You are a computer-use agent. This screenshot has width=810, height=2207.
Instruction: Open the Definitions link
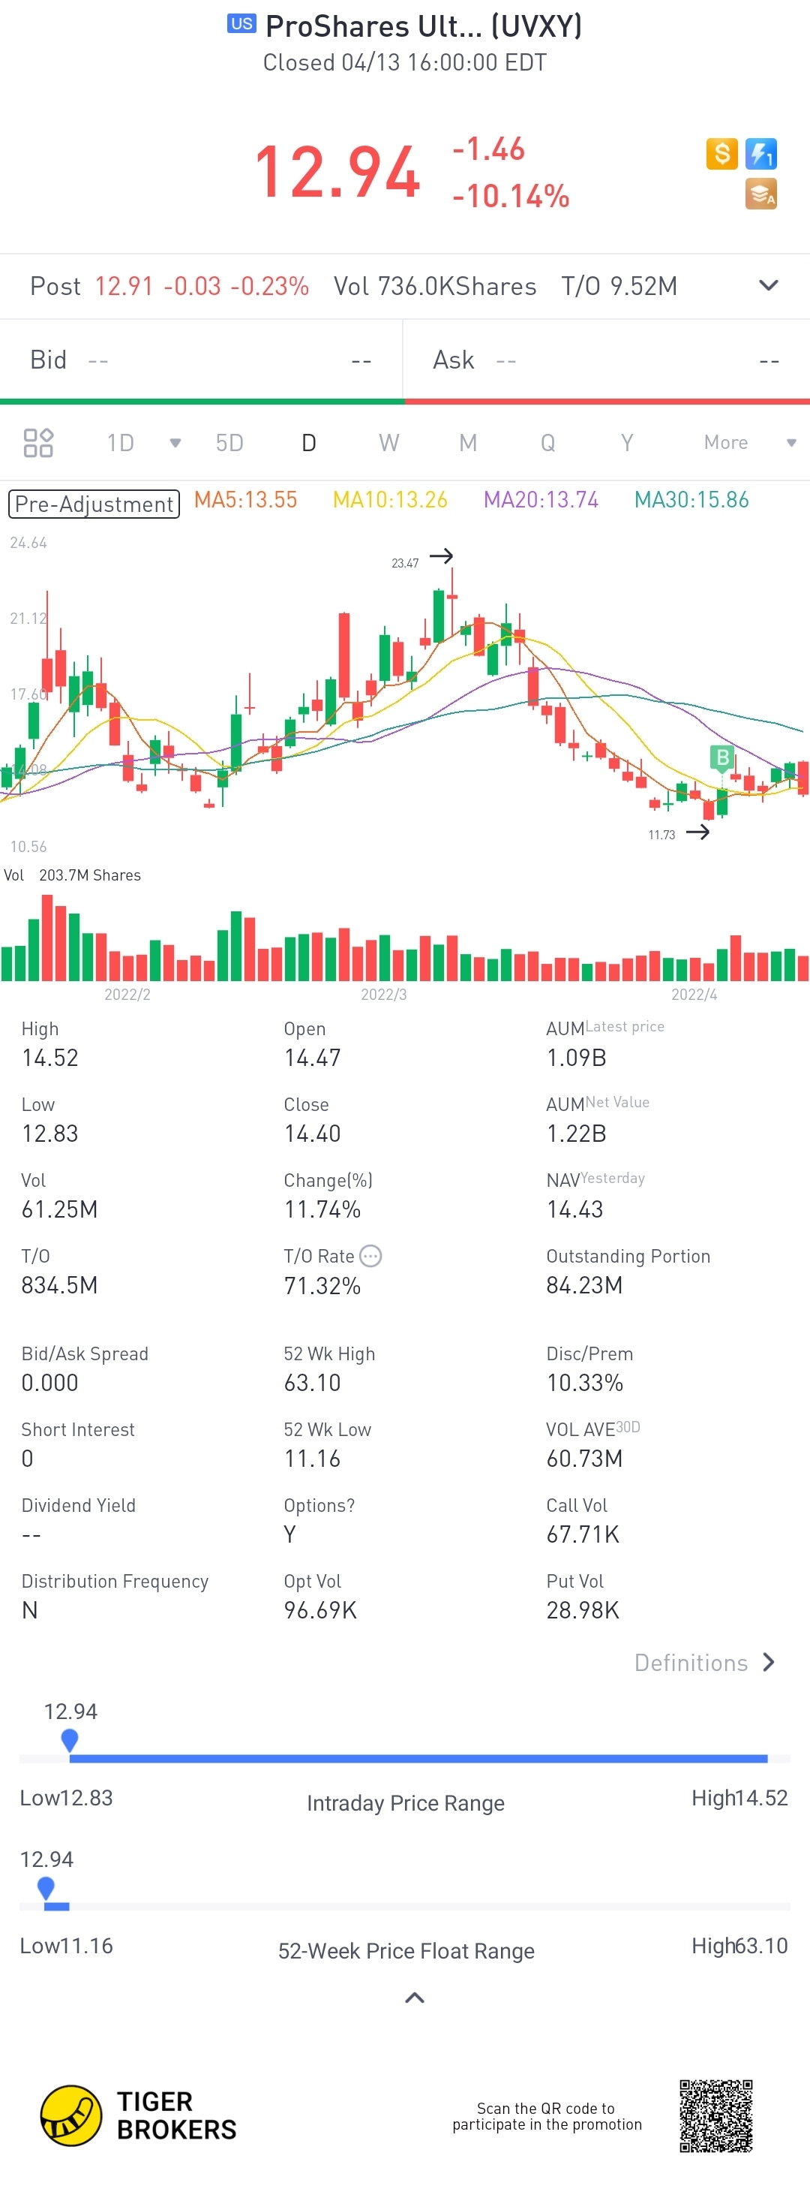pyautogui.click(x=691, y=1663)
